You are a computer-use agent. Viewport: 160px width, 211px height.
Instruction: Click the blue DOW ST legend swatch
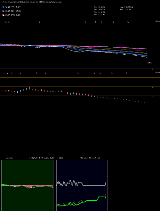point(3,7)
